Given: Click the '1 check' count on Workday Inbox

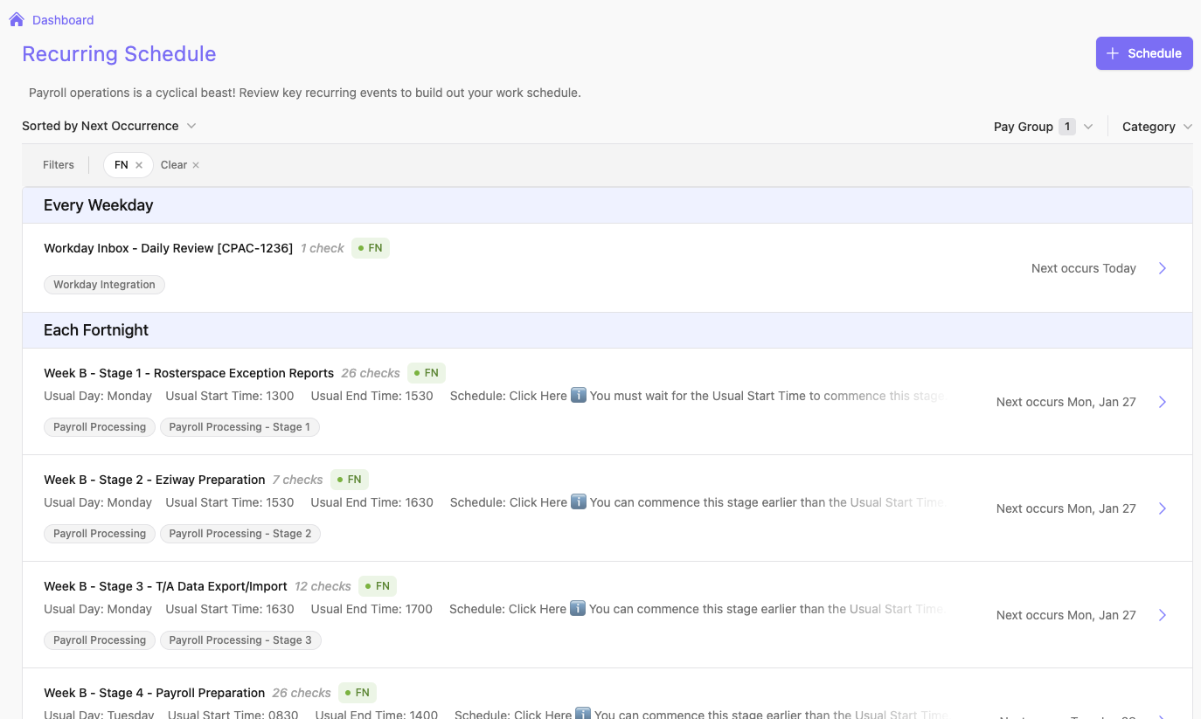Looking at the screenshot, I should click(x=323, y=248).
